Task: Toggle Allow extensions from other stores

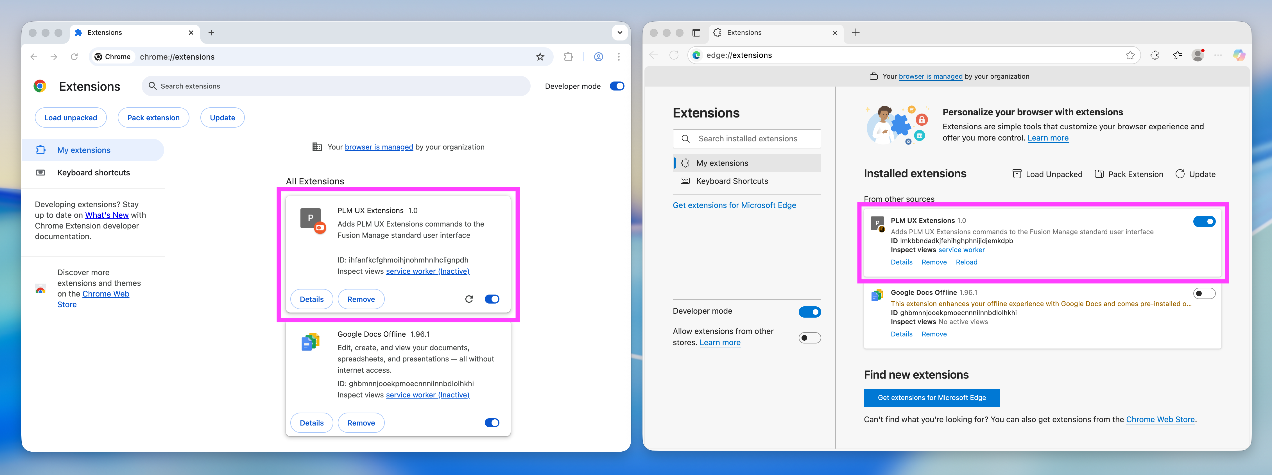Action: click(809, 338)
